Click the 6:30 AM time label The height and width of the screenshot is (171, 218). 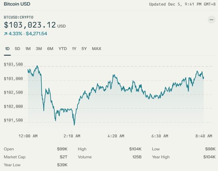tap(160, 136)
